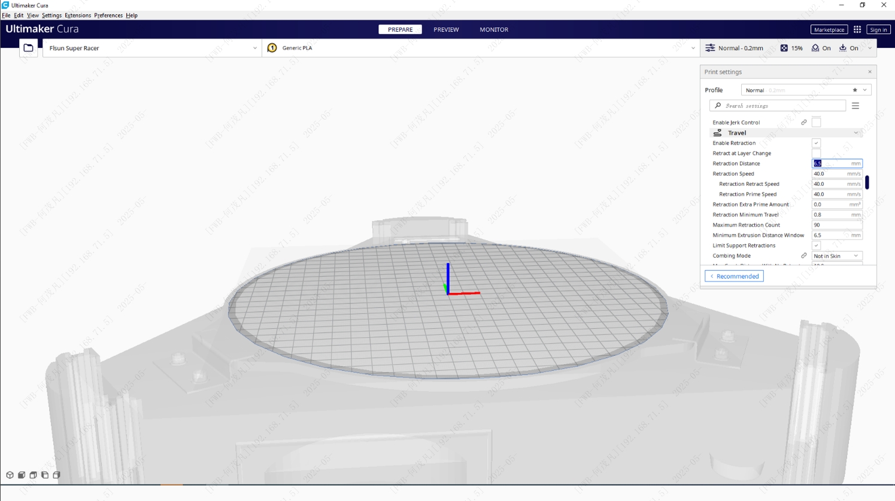Click the Search settings field
The width and height of the screenshot is (895, 501).
778,106
